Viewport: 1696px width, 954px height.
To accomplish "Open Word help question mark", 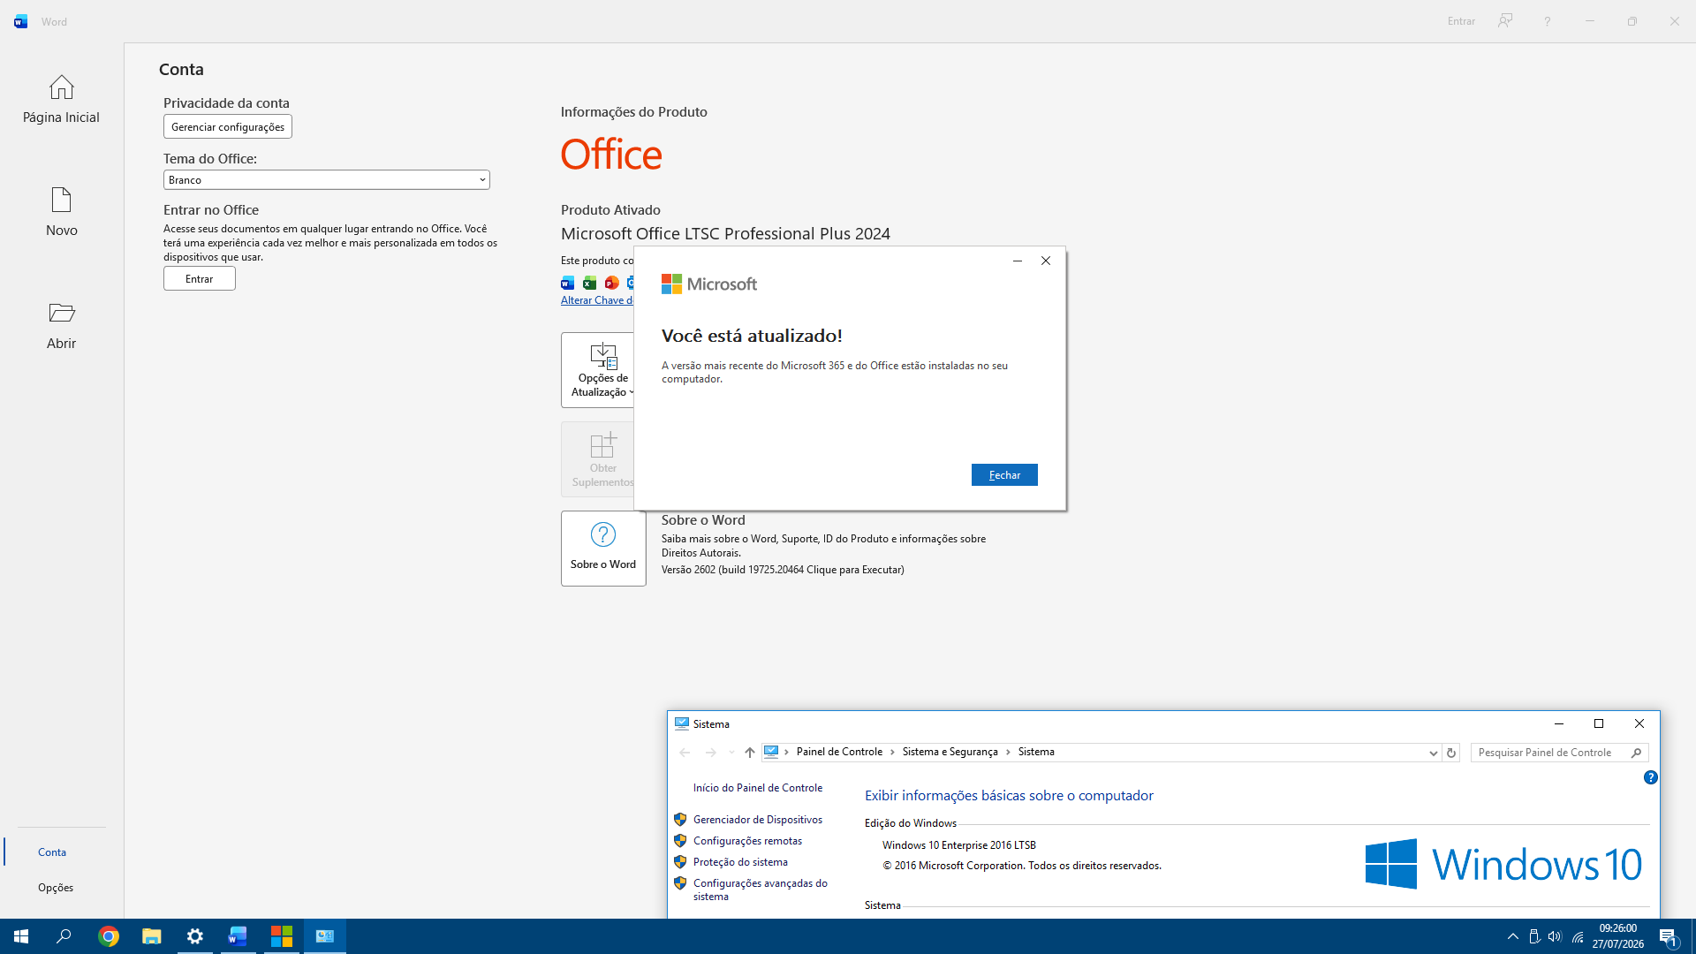I will click(x=1548, y=21).
